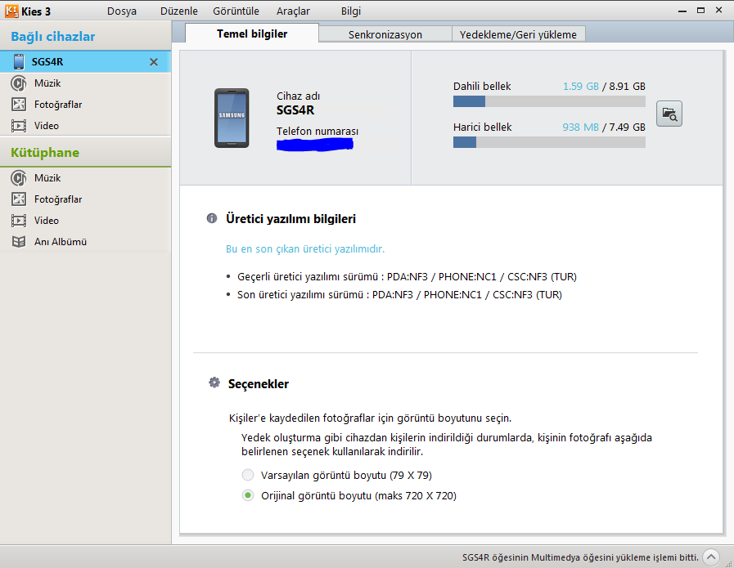Expand the status panel arrow at bottom right
The width and height of the screenshot is (734, 568).
[711, 557]
